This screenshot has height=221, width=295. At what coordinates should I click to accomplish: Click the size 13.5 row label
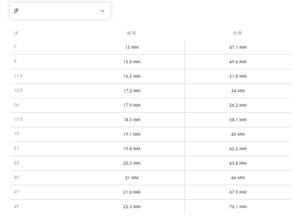click(x=18, y=90)
